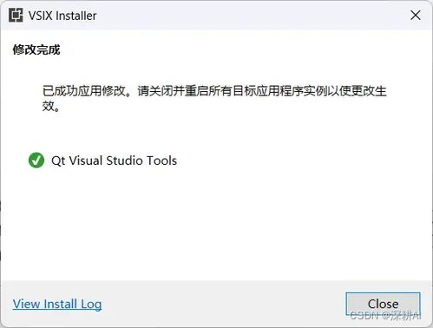Click the word Log in the link
433x328 pixels.
point(91,305)
